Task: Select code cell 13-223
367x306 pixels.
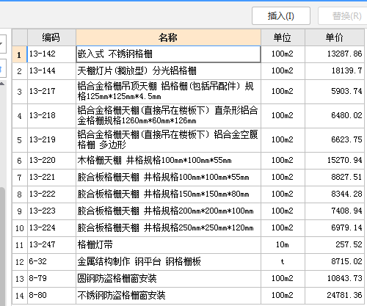Action: [x=51, y=211]
